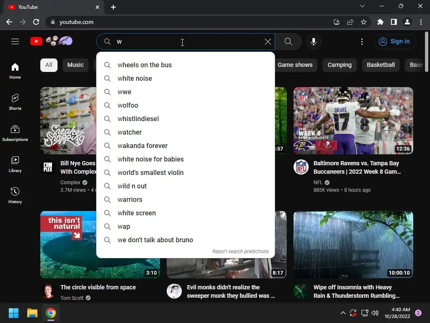The width and height of the screenshot is (430, 323).
Task: Close the YouTube tab
Action: tap(97, 7)
